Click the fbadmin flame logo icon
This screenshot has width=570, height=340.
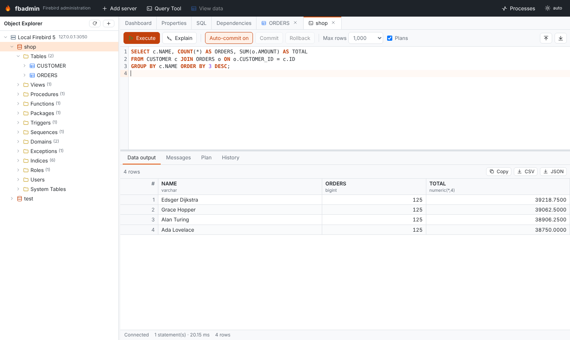[x=8, y=8]
